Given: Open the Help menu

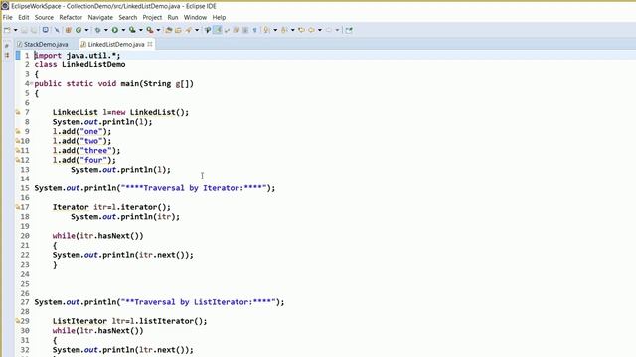Looking at the screenshot, I should 219,18.
